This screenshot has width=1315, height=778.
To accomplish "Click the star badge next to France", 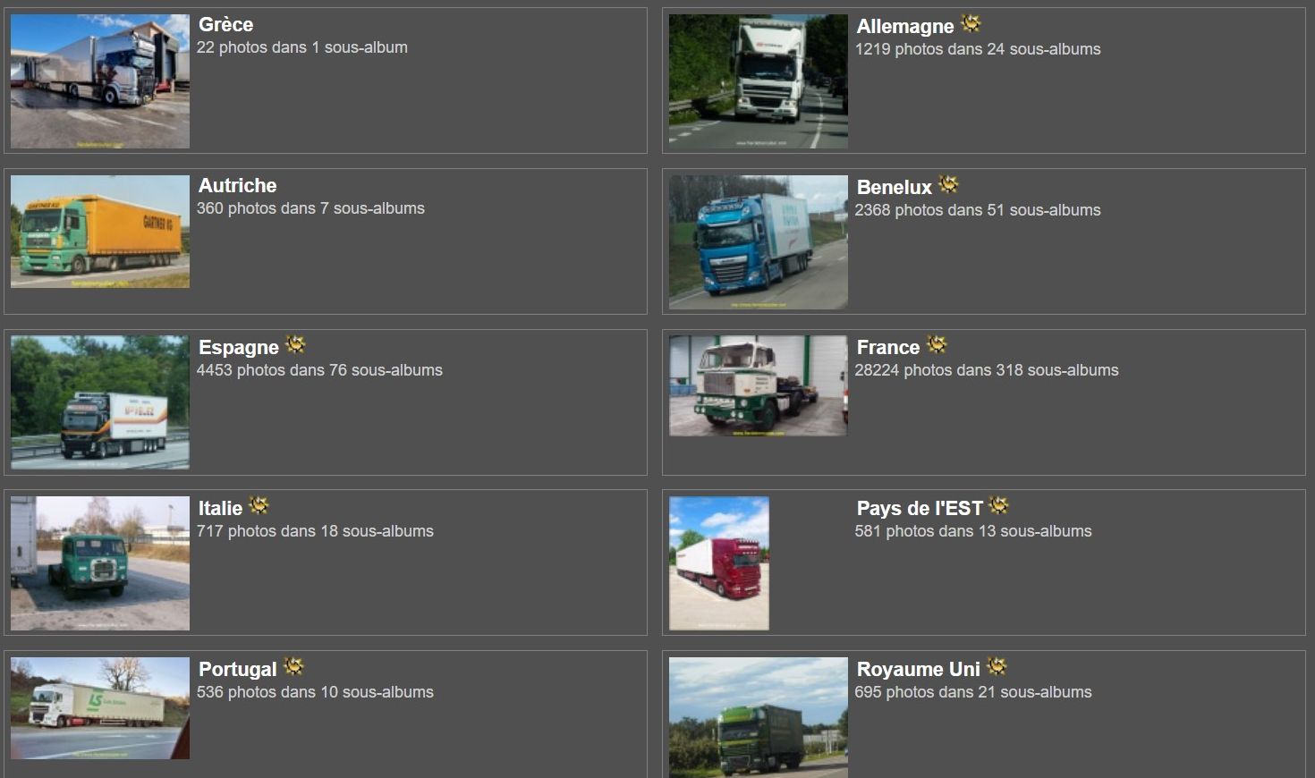I will click(x=937, y=345).
